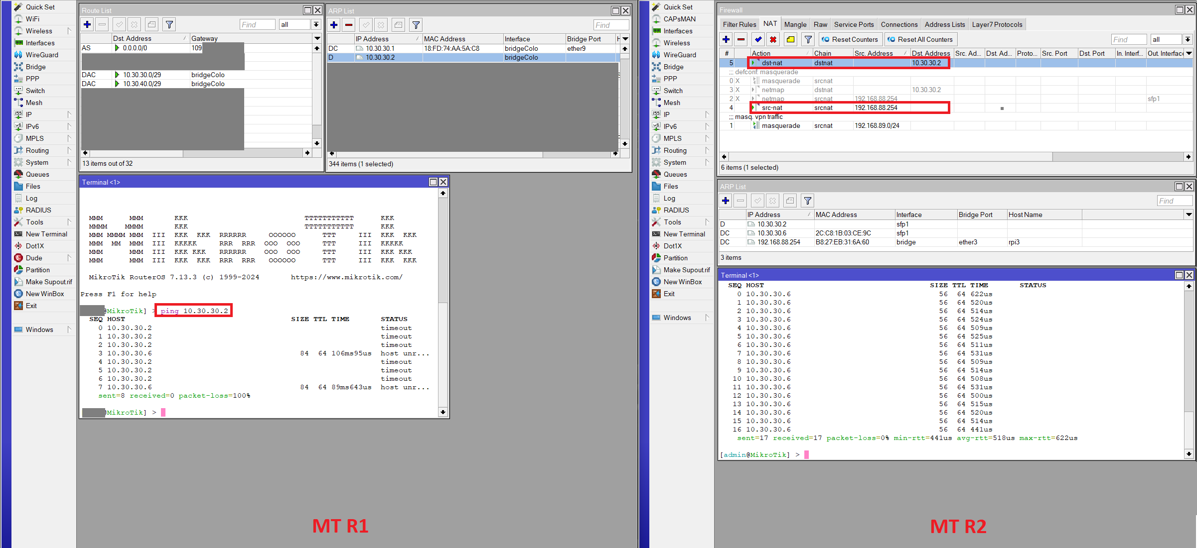Open the column selector arrow next to Gateway header

(317, 38)
